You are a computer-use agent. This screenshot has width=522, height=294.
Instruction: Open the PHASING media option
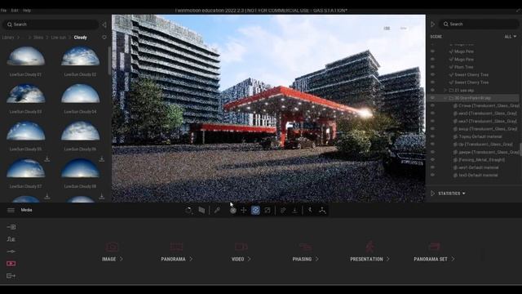pyautogui.click(x=305, y=252)
